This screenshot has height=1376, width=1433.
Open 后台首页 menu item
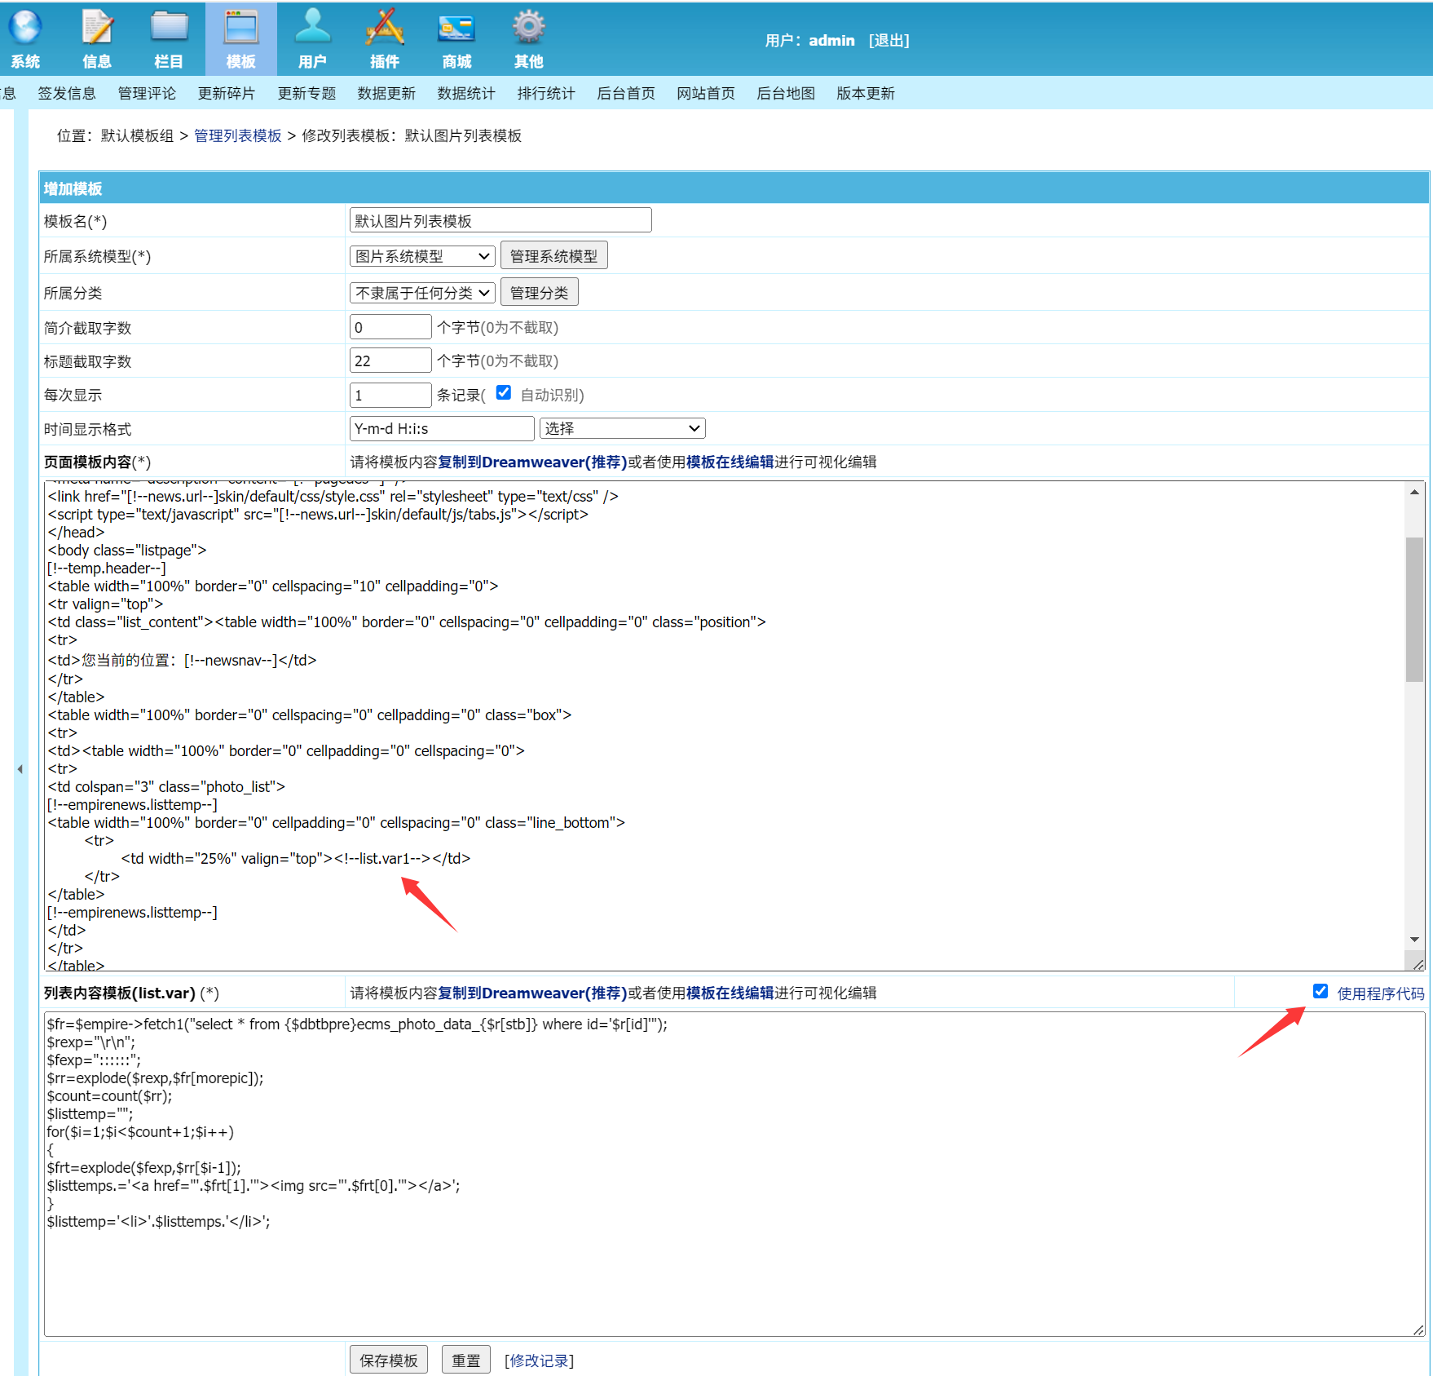point(626,93)
